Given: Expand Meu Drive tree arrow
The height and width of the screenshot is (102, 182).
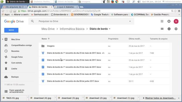Looking at the screenshot, I should (3, 39).
